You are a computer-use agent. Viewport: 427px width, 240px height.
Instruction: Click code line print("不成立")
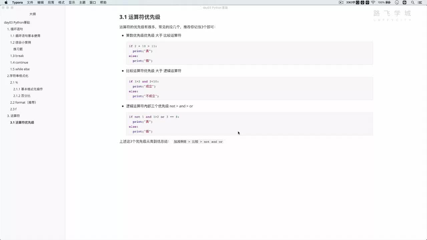tap(146, 96)
